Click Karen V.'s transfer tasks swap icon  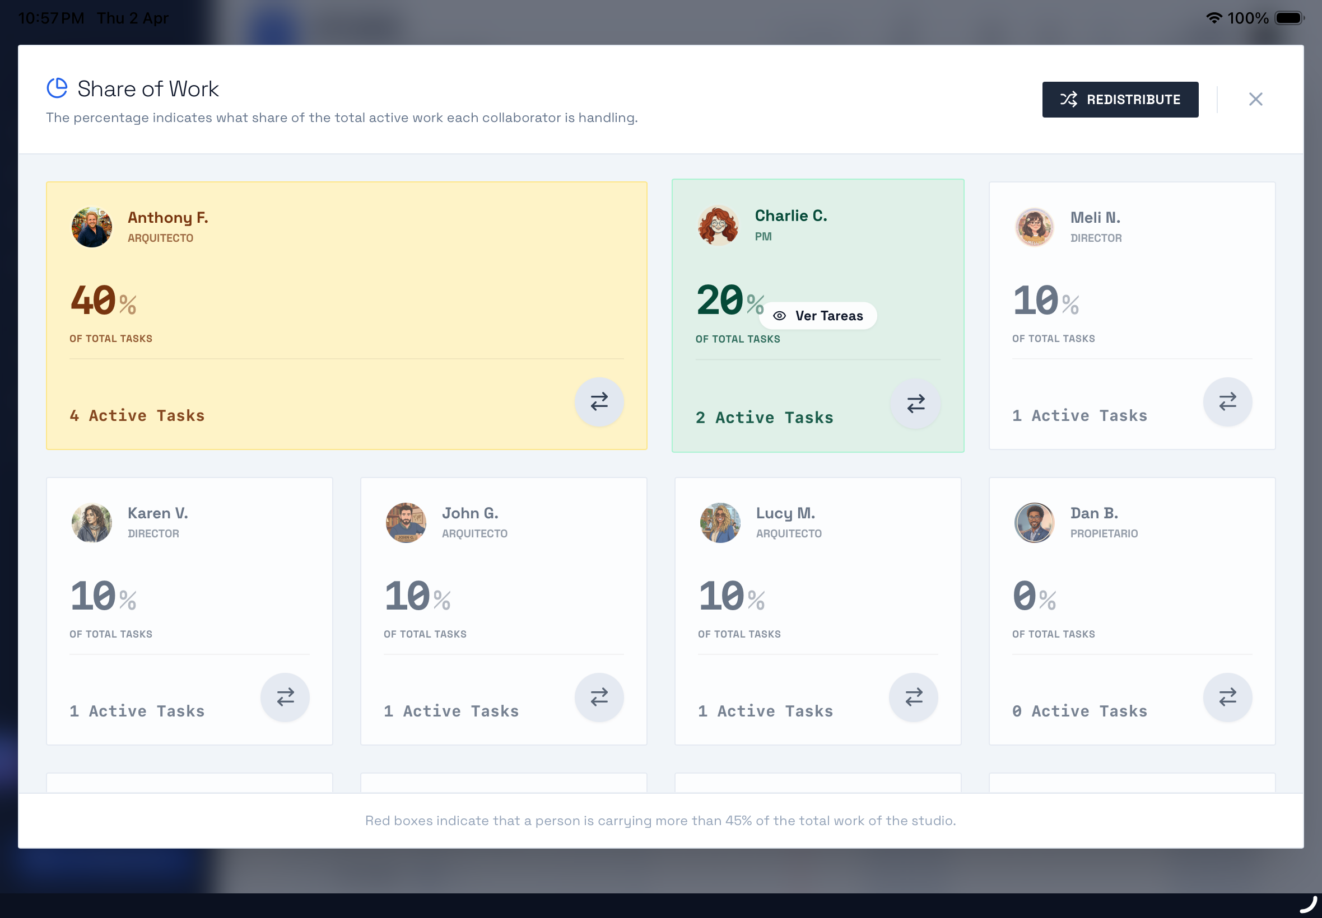285,697
